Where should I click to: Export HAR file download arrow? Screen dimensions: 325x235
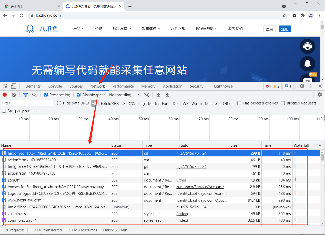[x=167, y=95]
